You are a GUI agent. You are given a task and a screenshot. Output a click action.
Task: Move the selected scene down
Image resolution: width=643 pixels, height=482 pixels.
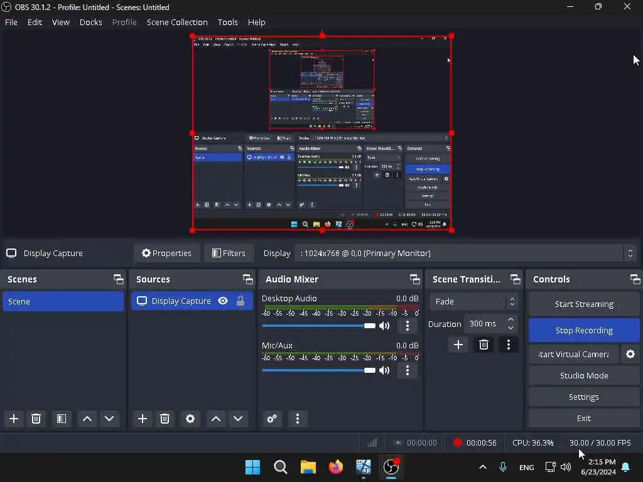(x=109, y=419)
